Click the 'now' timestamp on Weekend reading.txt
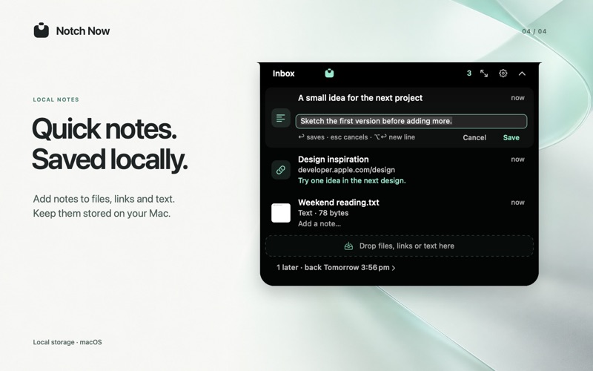Screen dimensions: 593x371 pos(517,203)
